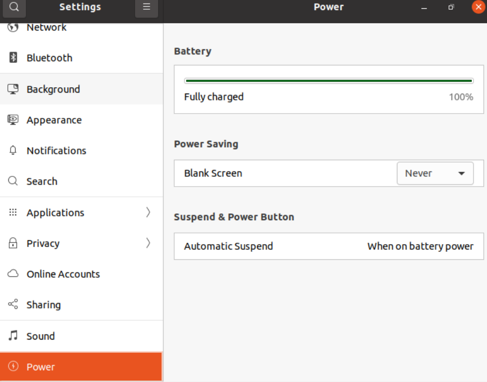
Task: Open the Privacy section
Action: 81,243
